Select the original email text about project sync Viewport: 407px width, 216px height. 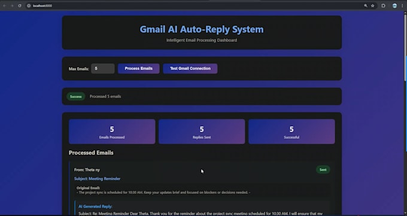coord(163,193)
